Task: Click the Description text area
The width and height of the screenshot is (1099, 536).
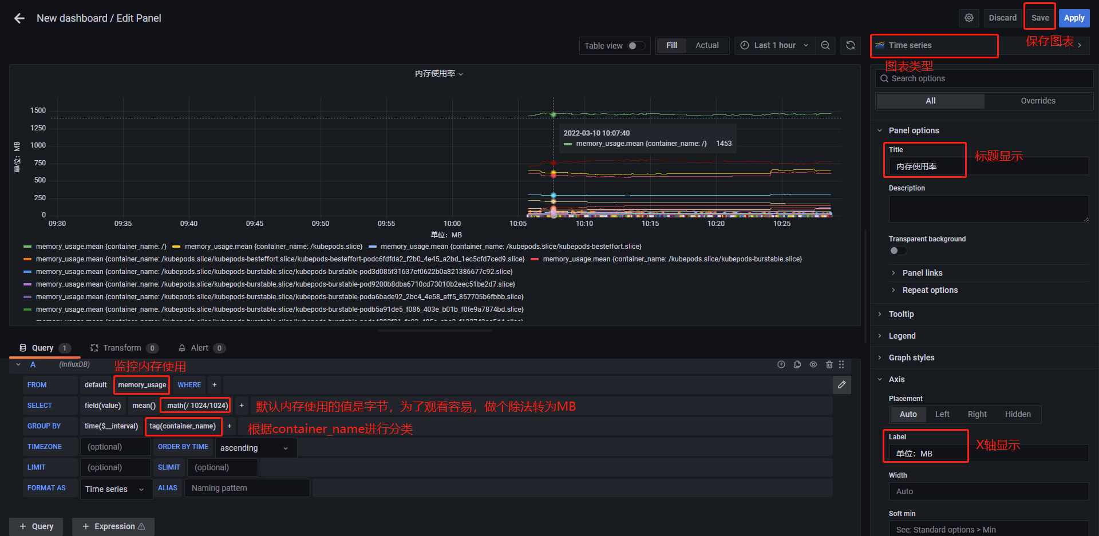Action: pos(989,209)
